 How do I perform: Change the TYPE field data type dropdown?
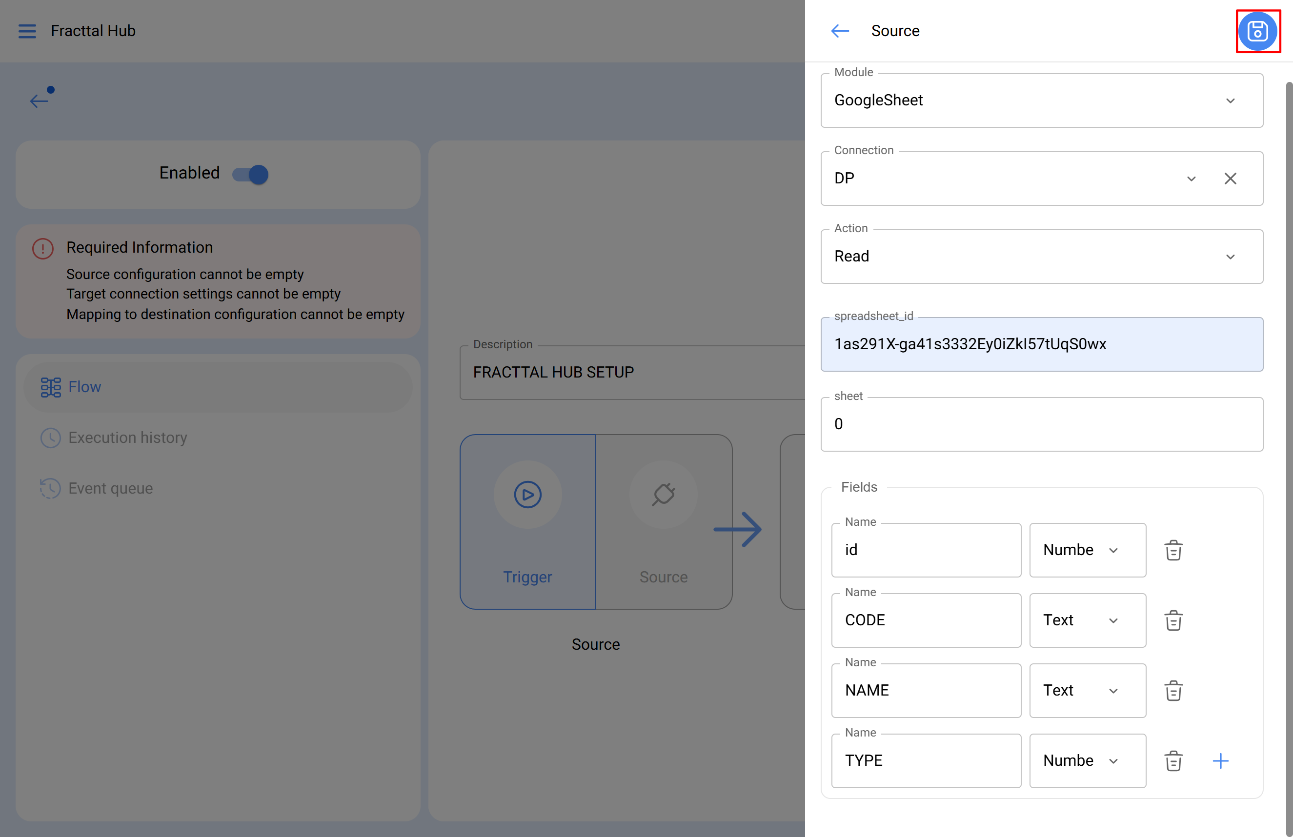pos(1087,760)
